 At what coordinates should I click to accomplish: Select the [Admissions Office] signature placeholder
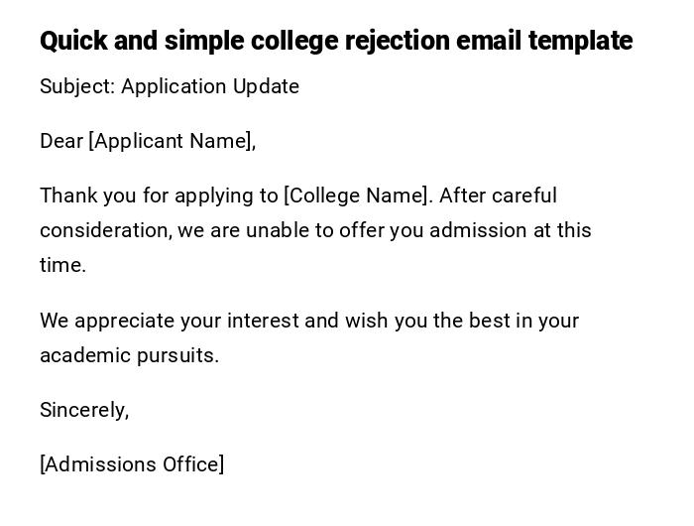pyautogui.click(x=132, y=464)
